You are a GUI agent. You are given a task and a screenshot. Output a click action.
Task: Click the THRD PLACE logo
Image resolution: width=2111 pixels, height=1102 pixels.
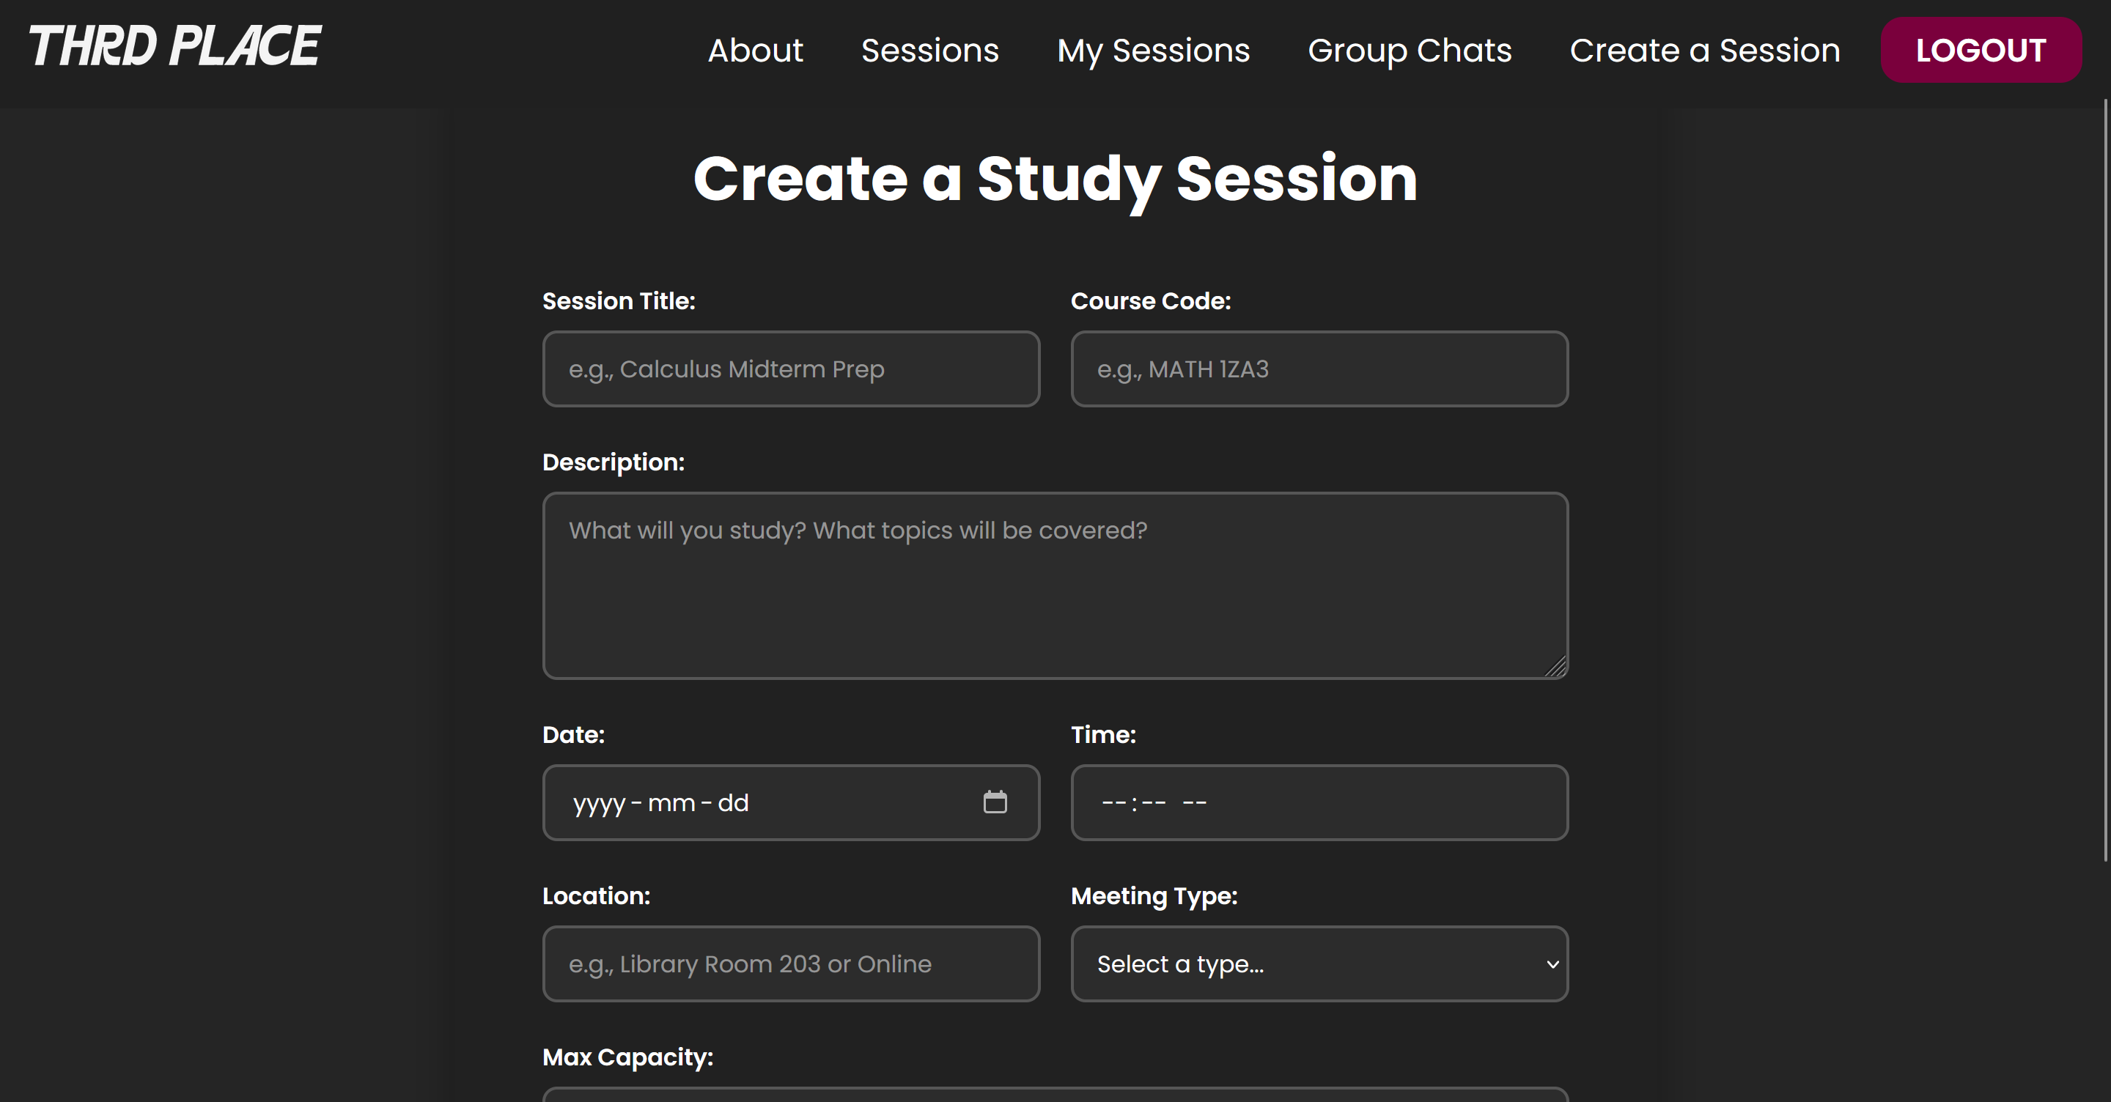(x=175, y=46)
